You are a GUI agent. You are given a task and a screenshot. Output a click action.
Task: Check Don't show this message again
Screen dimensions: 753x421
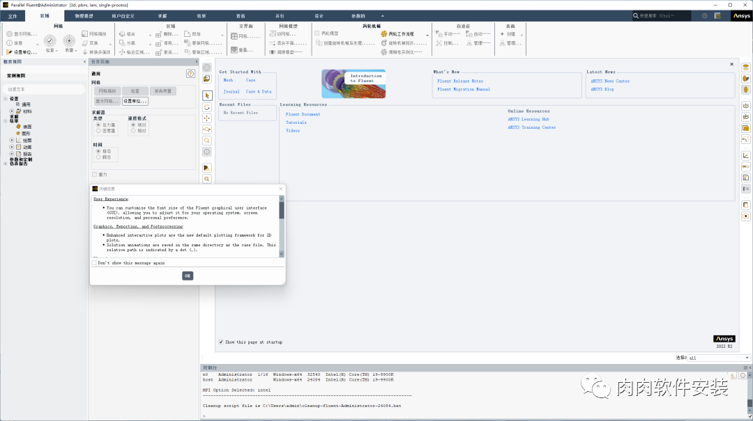(x=94, y=263)
